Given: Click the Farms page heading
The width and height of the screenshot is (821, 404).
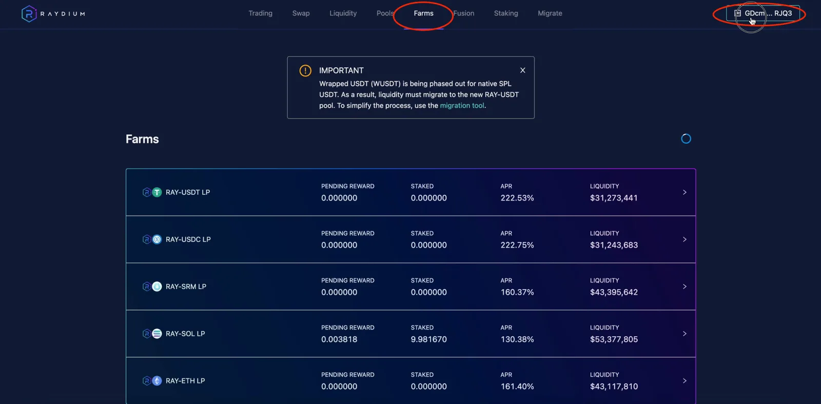Looking at the screenshot, I should (142, 139).
